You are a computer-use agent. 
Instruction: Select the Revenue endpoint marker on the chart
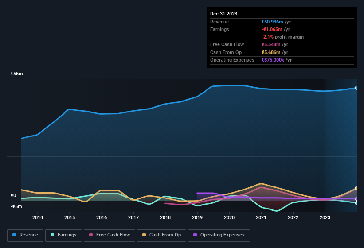(356, 88)
